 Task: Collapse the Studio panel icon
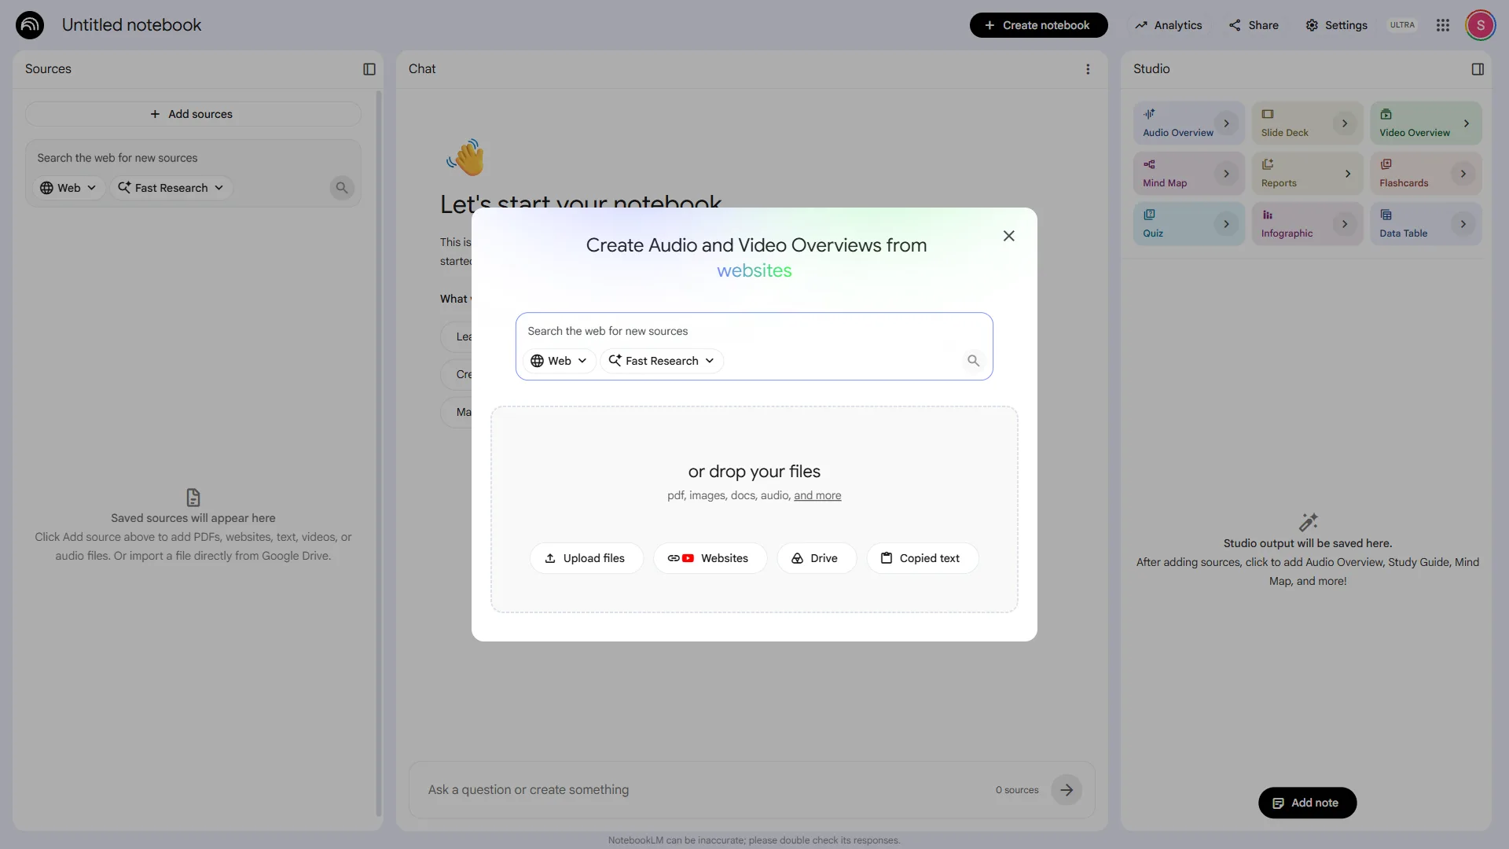tap(1478, 69)
